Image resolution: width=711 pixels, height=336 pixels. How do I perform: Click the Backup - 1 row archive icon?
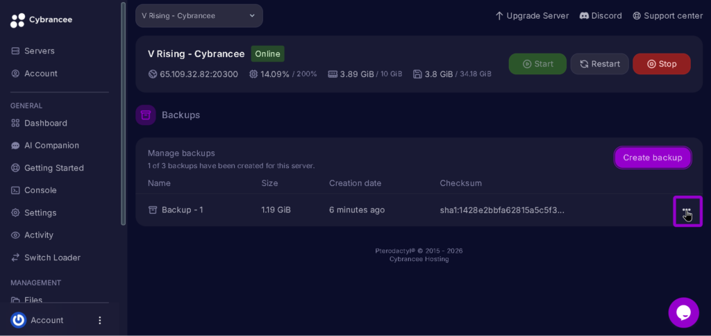click(153, 210)
